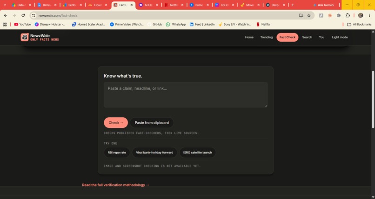Click the browser forward arrow
Screen dimensions: 375x199
14,15
